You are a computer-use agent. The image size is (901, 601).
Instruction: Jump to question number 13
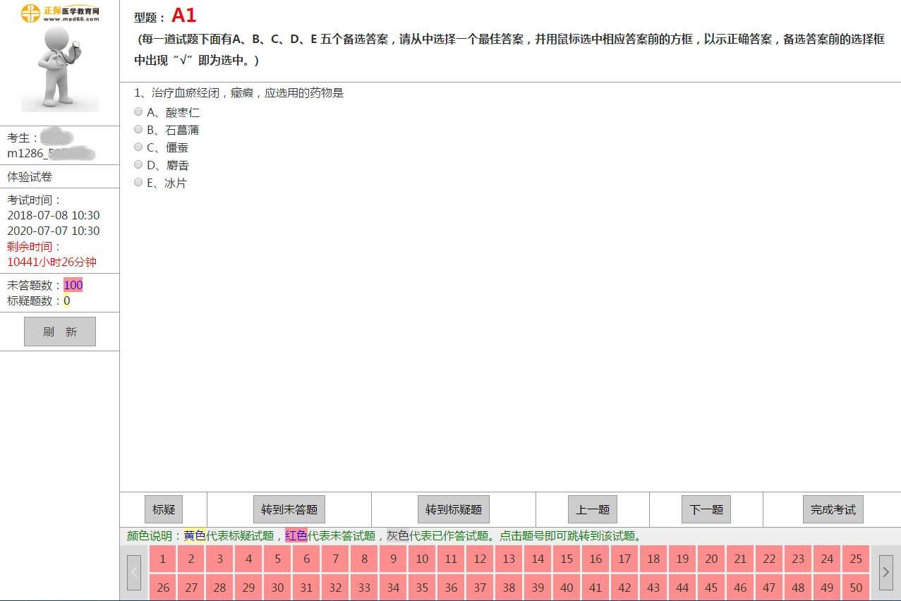click(509, 559)
